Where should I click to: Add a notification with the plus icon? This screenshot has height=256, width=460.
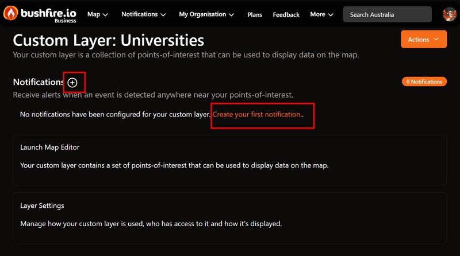[x=72, y=83]
